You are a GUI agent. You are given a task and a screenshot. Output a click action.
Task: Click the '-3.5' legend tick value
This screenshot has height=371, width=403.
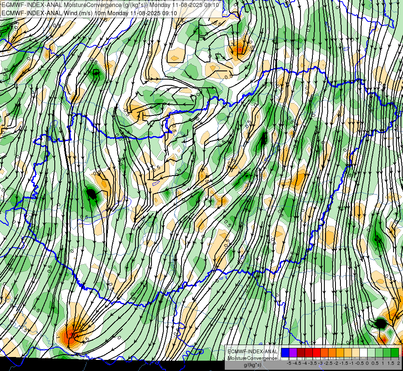312,363
